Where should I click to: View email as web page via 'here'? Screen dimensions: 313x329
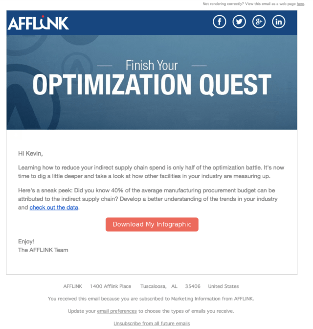tap(301, 4)
